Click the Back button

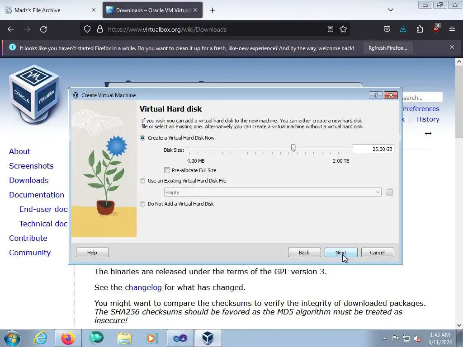point(304,253)
